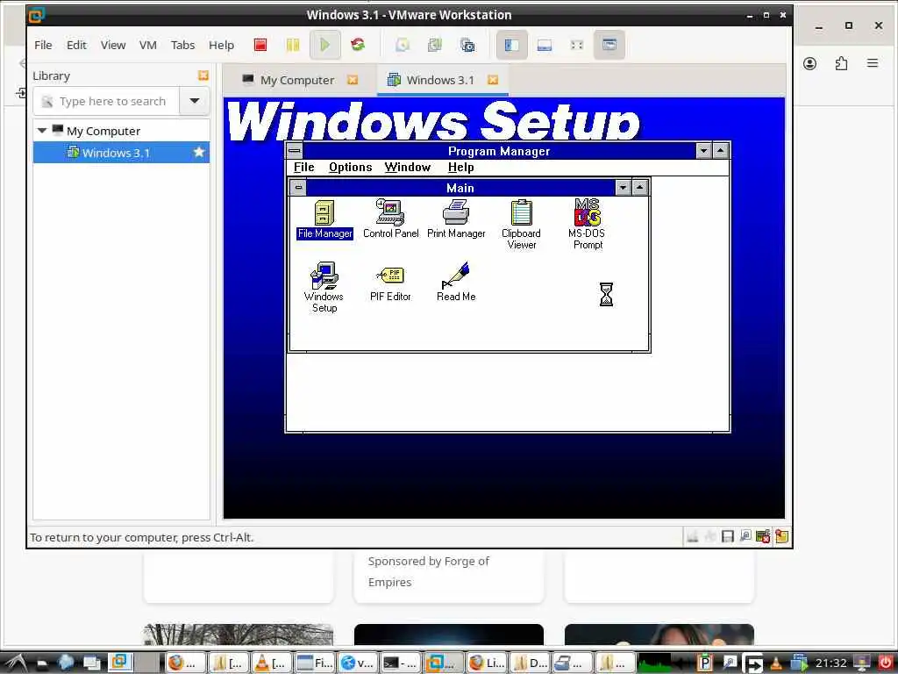Click the disconnected network adapter status icon
898x674 pixels.
point(763,536)
